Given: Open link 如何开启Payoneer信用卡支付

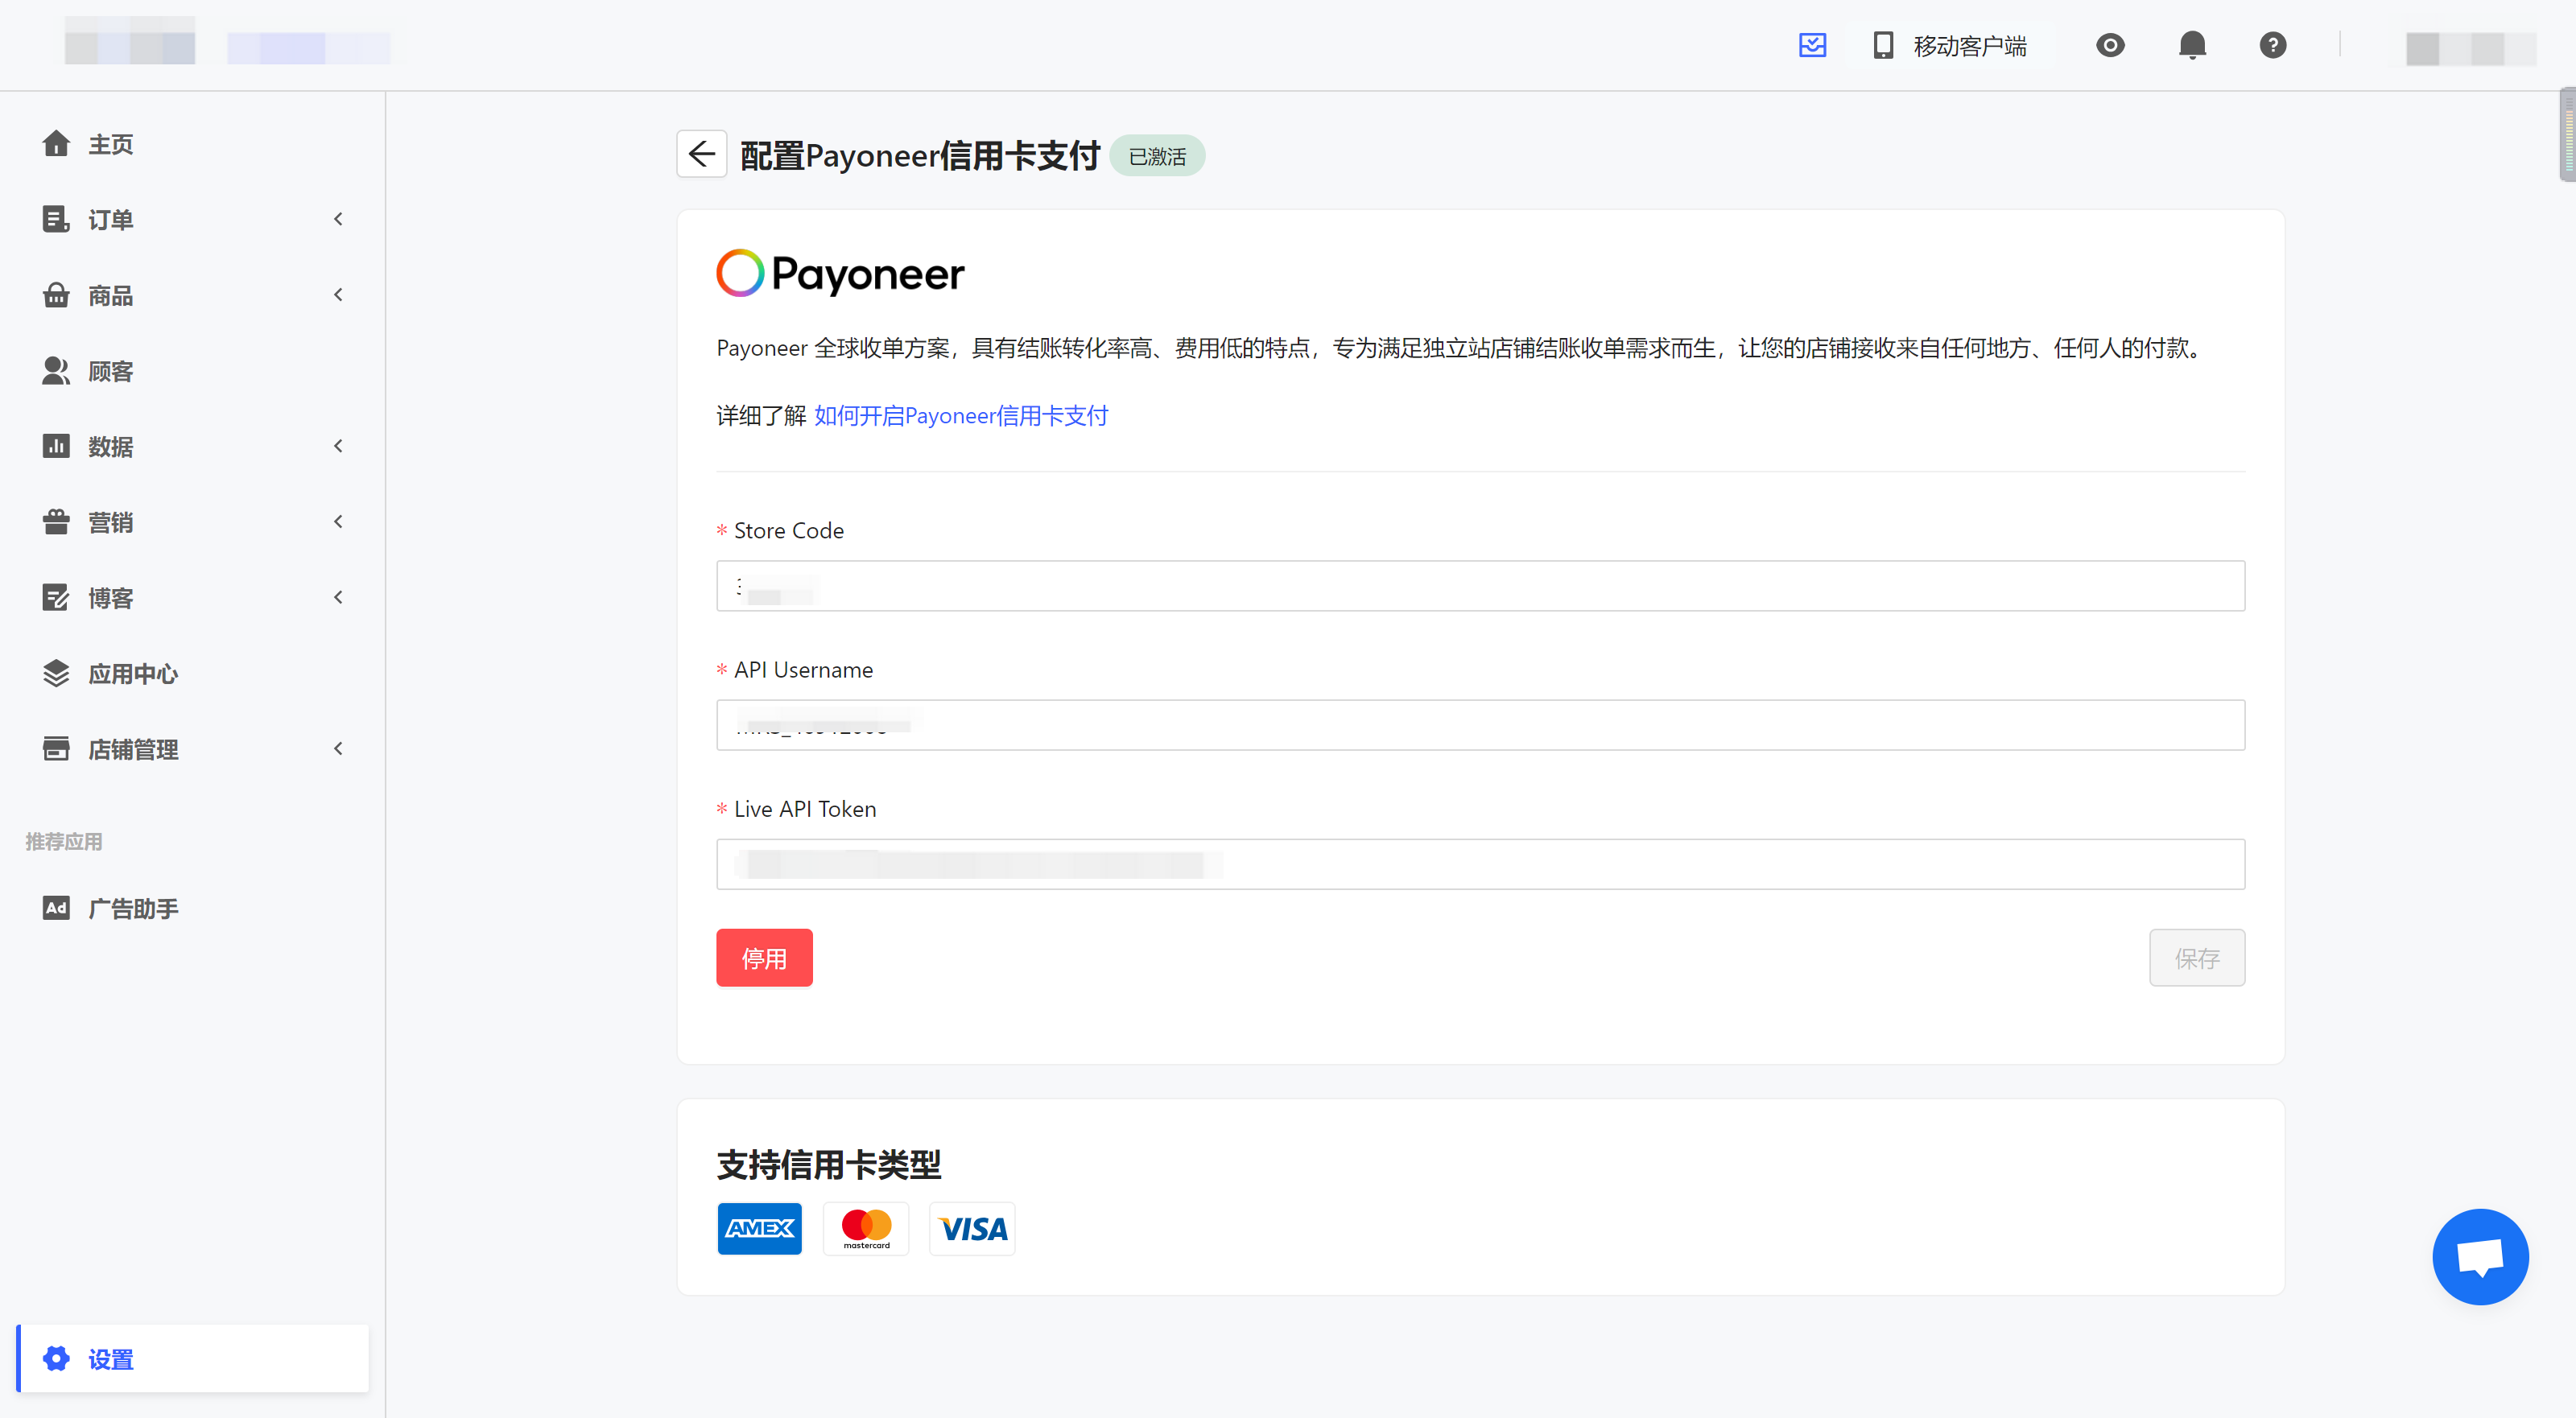Looking at the screenshot, I should tap(961, 416).
